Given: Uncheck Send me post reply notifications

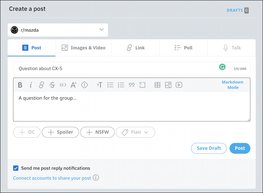Looking at the screenshot, I should [16, 168].
